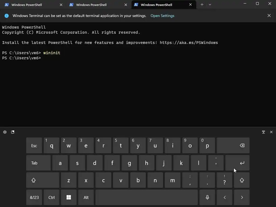Viewport: 276px width, 207px height.
Task: Expand the new tab profile dropdown
Action: 210,5
